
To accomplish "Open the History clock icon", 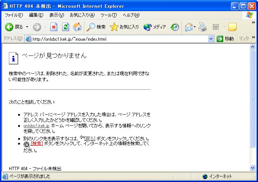I will pyautogui.click(x=175, y=27).
